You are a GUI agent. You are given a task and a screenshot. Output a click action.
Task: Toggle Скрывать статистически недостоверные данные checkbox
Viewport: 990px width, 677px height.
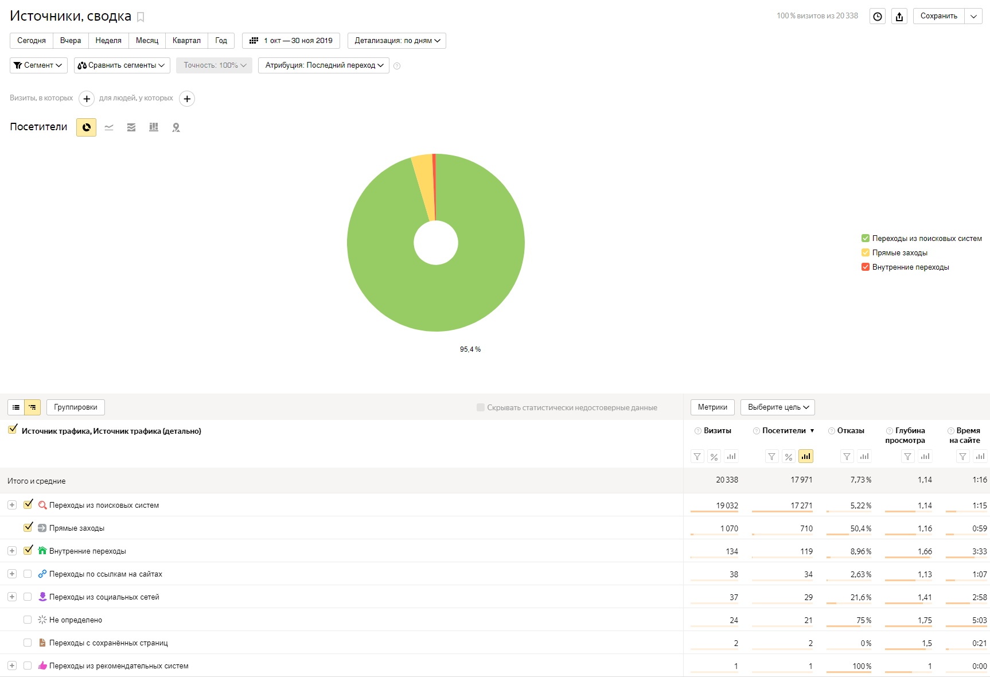coord(481,407)
